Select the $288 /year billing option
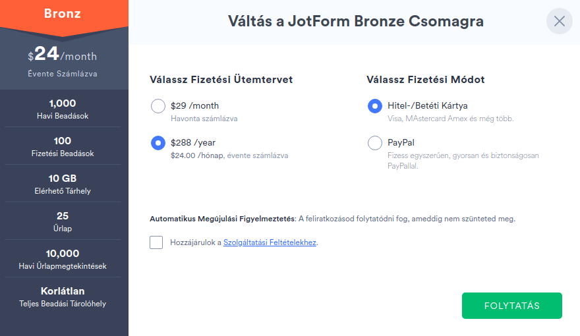580x336 pixels. point(158,143)
